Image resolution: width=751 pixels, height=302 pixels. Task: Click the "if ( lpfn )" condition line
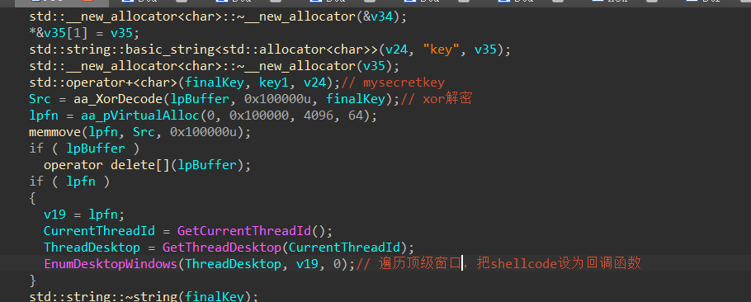[69, 182]
